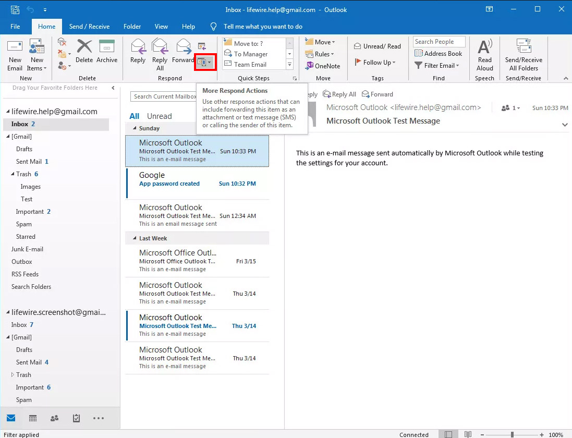The image size is (572, 438).
Task: Click the OneNote icon in Move group
Action: pos(323,66)
